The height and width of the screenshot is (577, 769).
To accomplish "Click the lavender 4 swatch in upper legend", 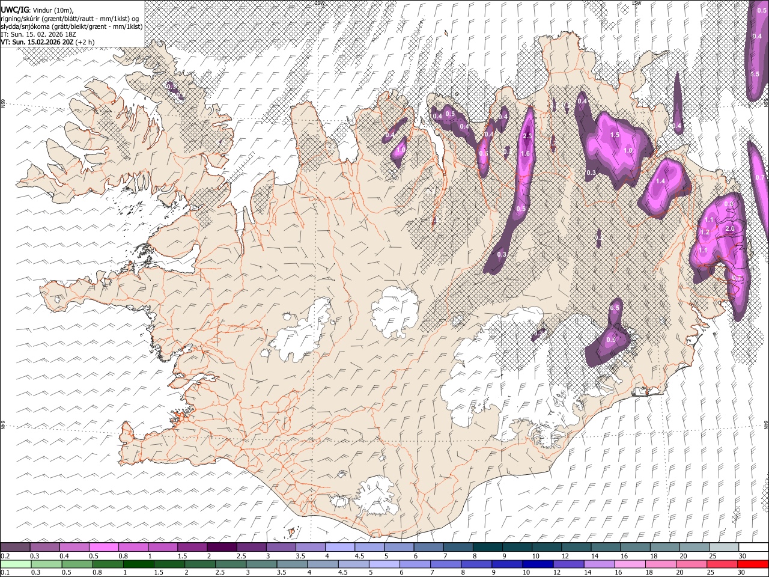I will 339,547.
